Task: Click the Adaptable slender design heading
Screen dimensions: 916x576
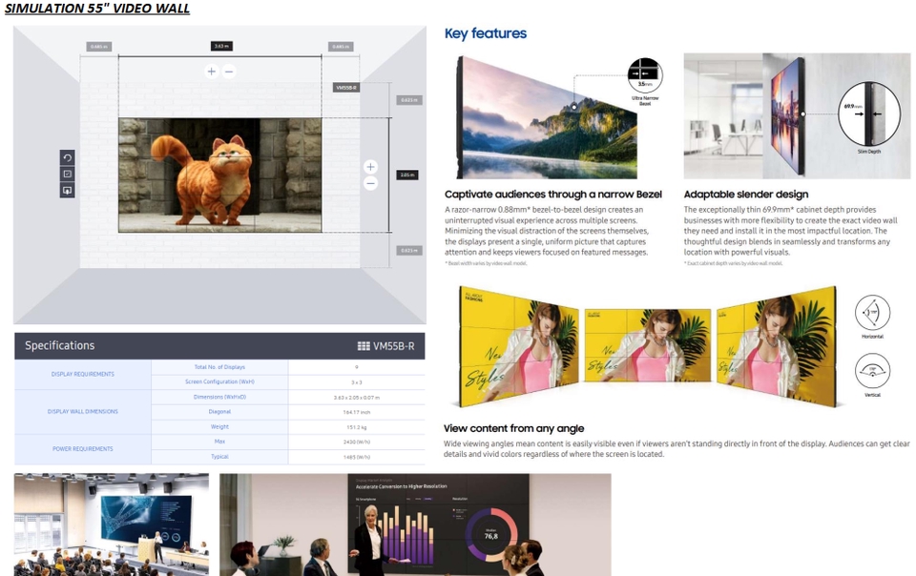Action: 746,195
